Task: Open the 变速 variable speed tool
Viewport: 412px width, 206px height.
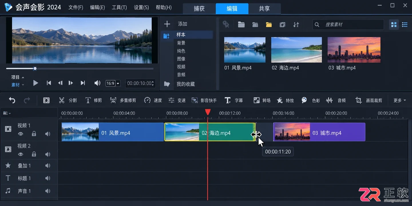Action: point(177,100)
